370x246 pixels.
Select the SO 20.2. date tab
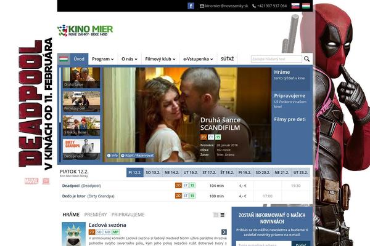pos(263,173)
